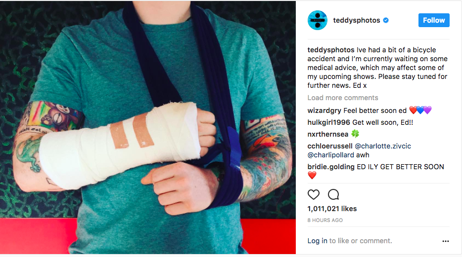Image resolution: width=462 pixels, height=257 pixels.
Task: Follow the teddysphotos account
Action: click(x=434, y=20)
